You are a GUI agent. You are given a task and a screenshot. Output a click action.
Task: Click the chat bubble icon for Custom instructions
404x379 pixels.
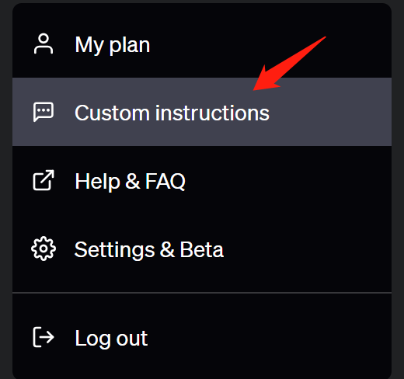(x=44, y=112)
